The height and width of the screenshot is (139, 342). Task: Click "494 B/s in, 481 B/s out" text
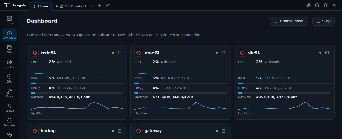tap(69, 97)
